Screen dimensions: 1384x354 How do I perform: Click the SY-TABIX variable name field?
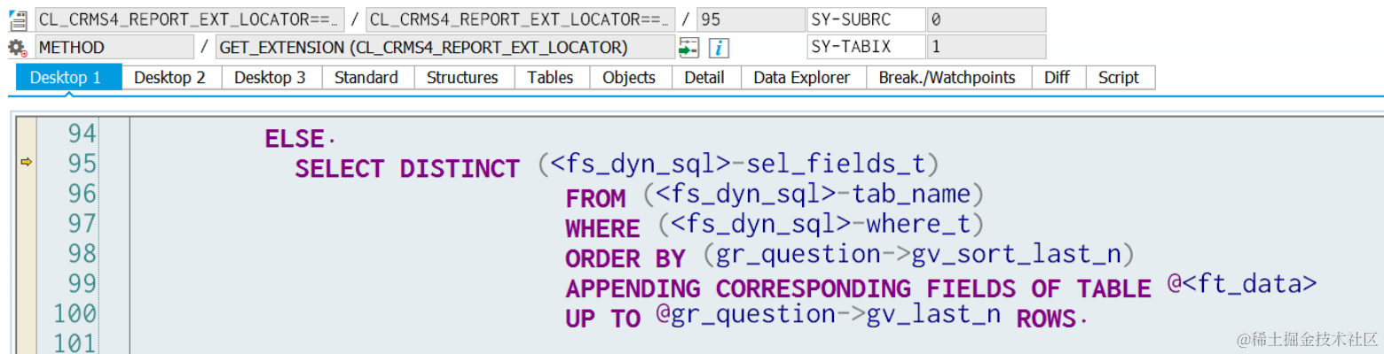(x=866, y=47)
